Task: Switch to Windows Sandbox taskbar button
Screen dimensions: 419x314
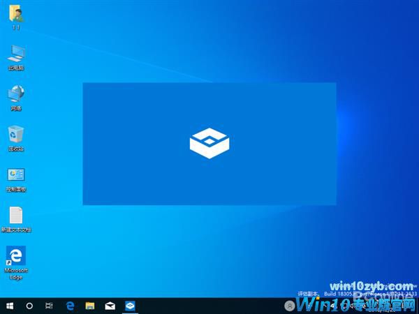Action: (x=130, y=306)
